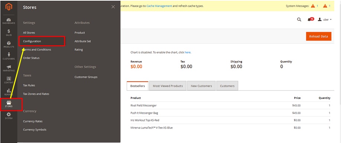Click the Magento logo icon

coord(9,7)
